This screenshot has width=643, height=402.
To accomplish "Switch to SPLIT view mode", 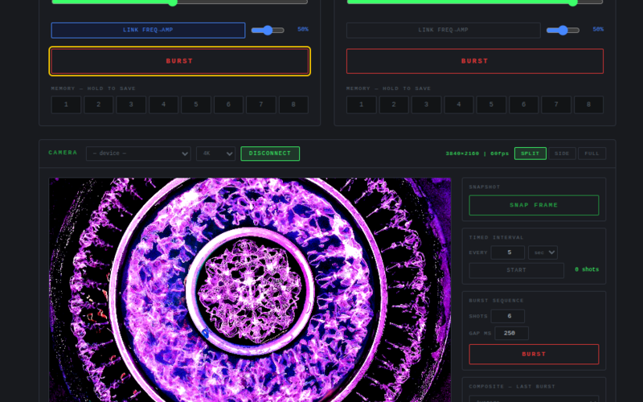I will coord(530,154).
